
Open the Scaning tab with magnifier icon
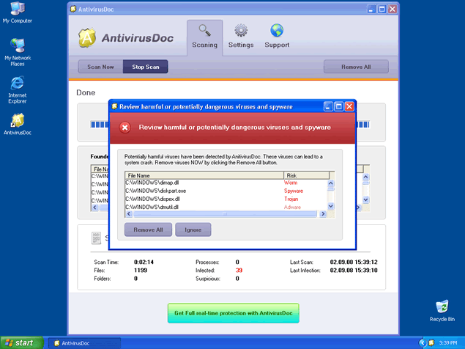204,37
